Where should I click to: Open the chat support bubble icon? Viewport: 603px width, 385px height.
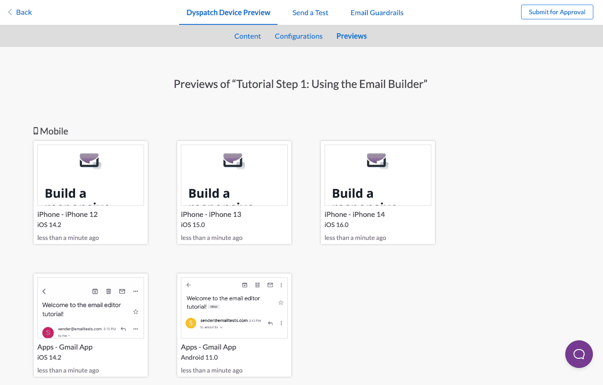579,354
